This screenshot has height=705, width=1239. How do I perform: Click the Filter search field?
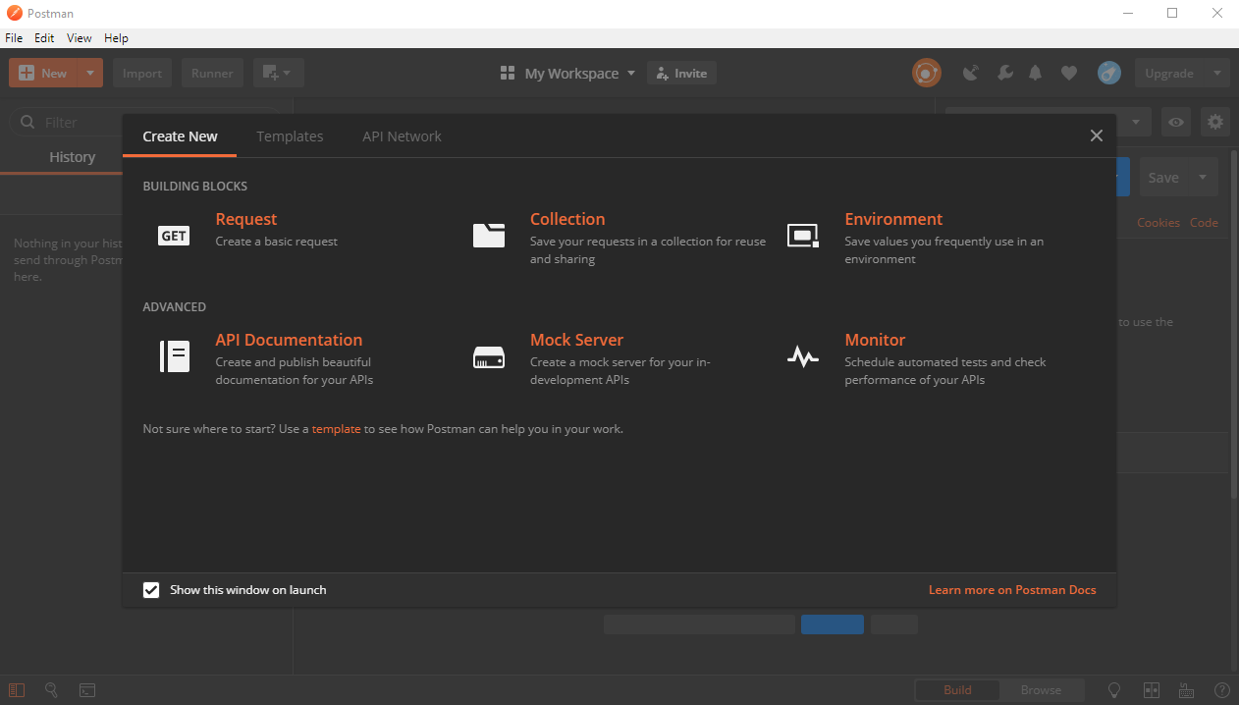(x=145, y=122)
